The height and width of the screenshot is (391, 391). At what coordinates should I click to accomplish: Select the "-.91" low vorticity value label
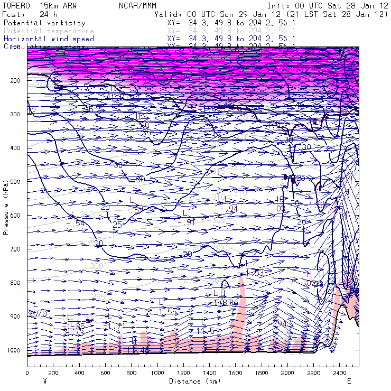point(187,222)
